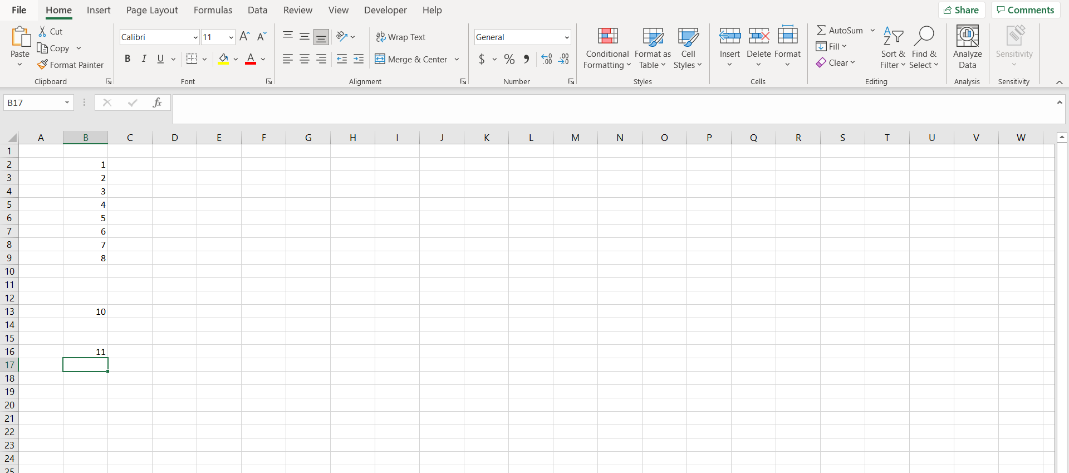Image resolution: width=1069 pixels, height=473 pixels.
Task: Apply red Font Color swatch
Action: [251, 59]
